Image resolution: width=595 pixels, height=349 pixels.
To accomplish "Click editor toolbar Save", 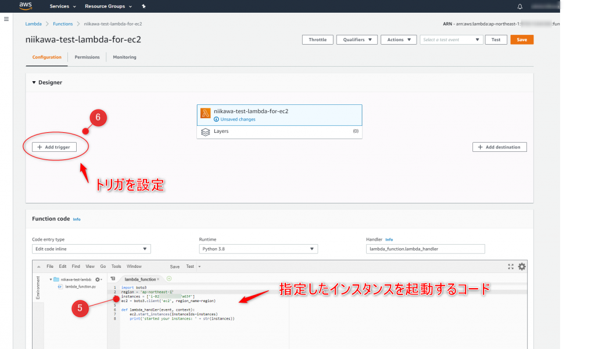I will pos(174,267).
